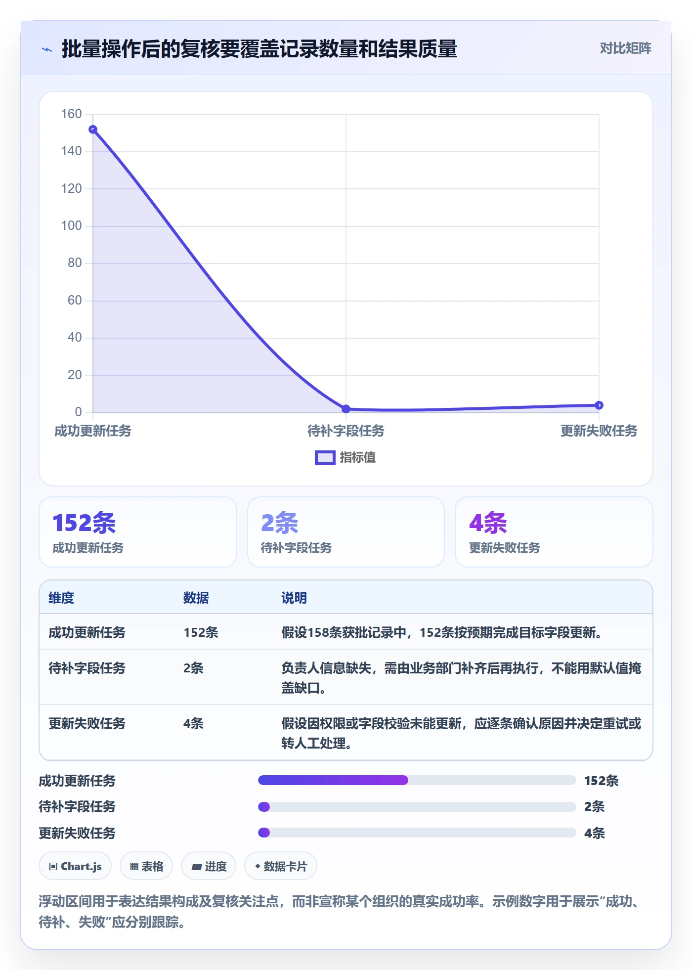Open the 2条 待补字段任务 stat card
The height and width of the screenshot is (970, 692).
(x=346, y=532)
